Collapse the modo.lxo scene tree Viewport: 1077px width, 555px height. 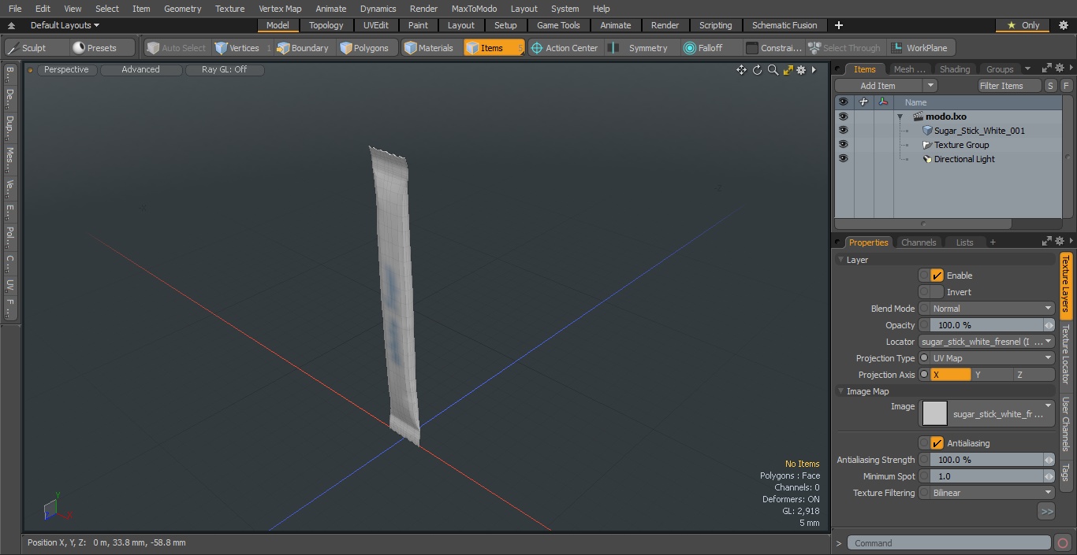tap(900, 117)
